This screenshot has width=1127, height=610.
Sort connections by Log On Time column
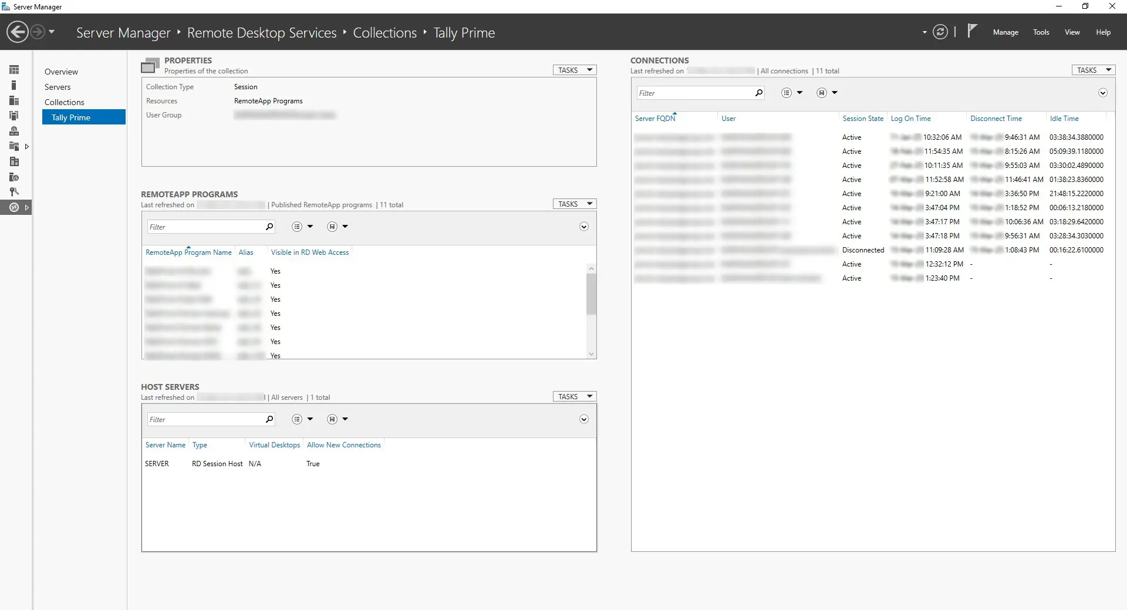[x=911, y=119]
